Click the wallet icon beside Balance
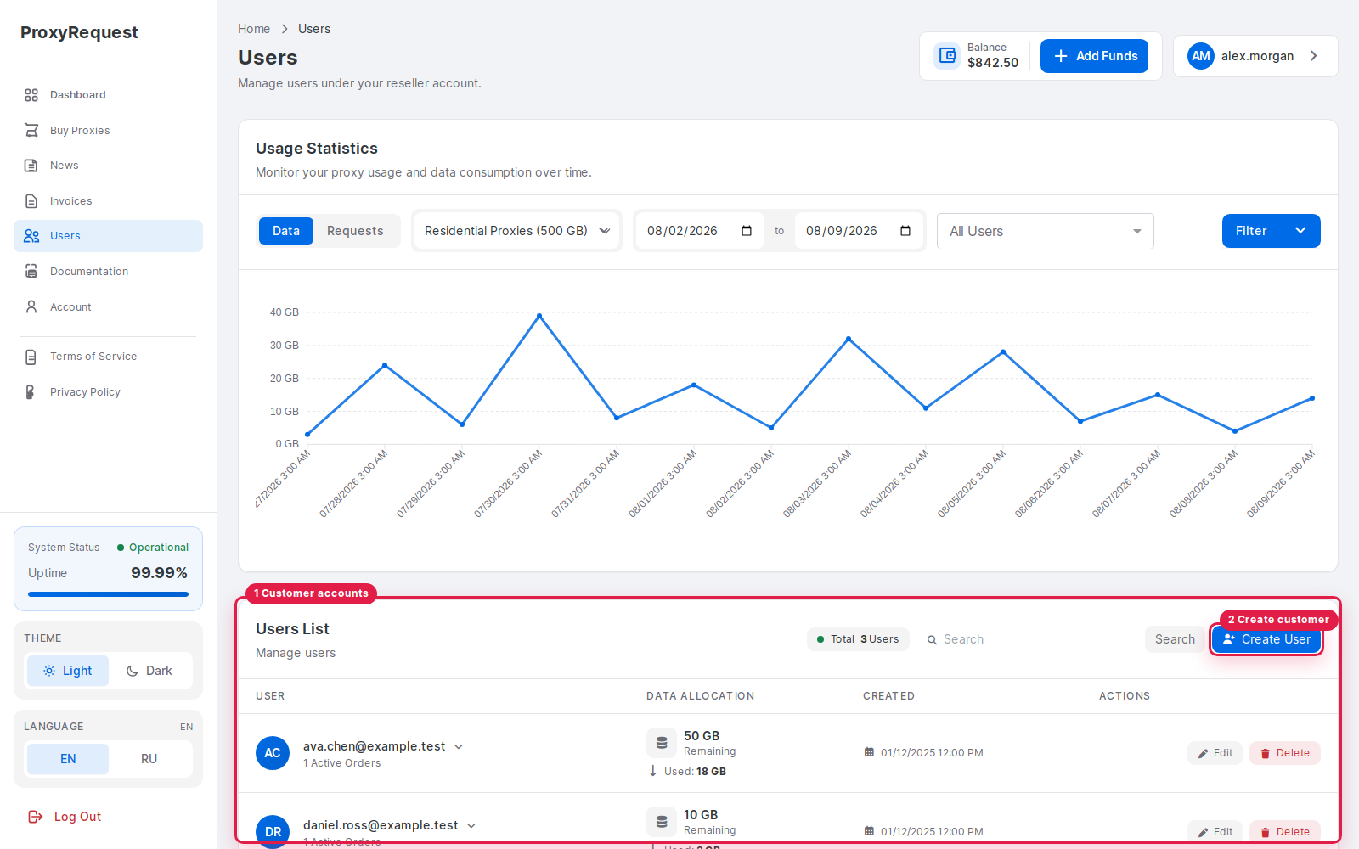Screen dimensions: 1359x849 (947, 56)
